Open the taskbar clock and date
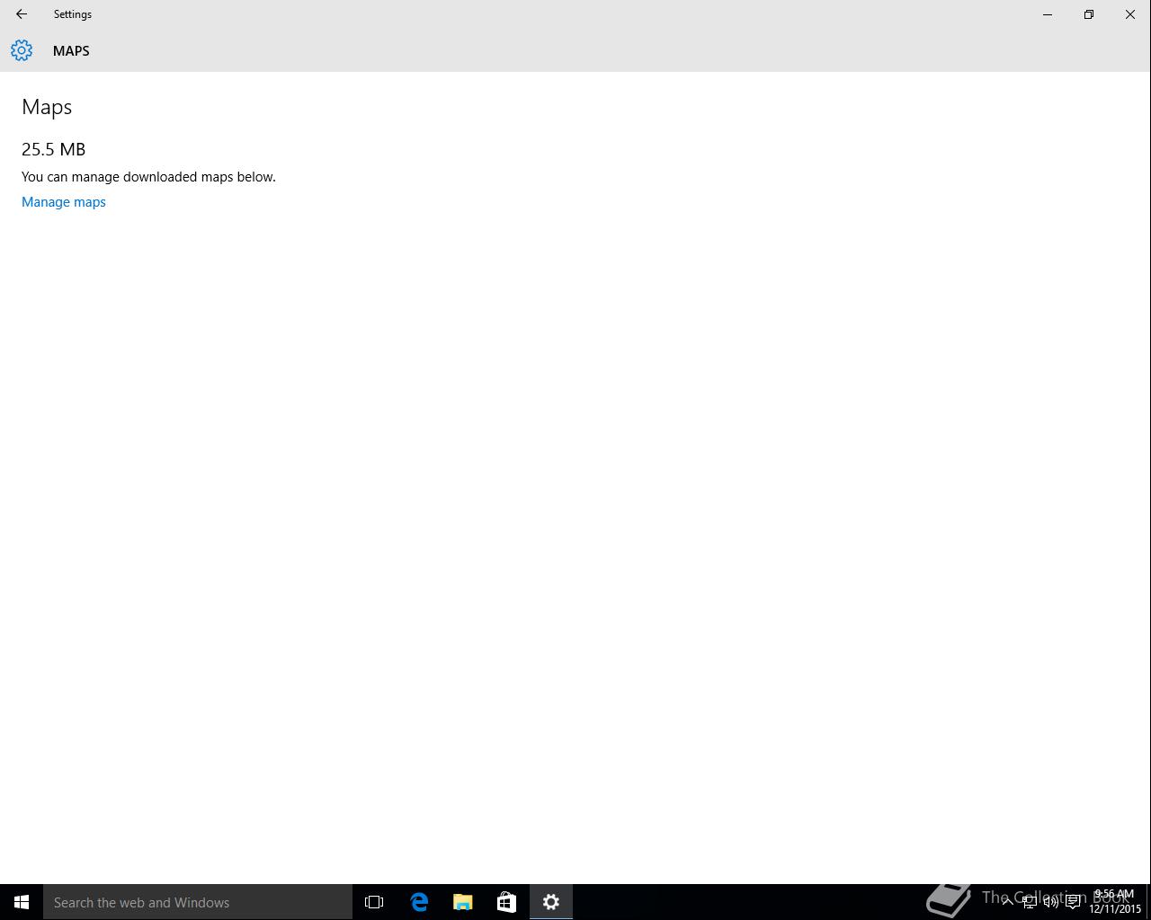Image resolution: width=1151 pixels, height=920 pixels. point(1115,902)
